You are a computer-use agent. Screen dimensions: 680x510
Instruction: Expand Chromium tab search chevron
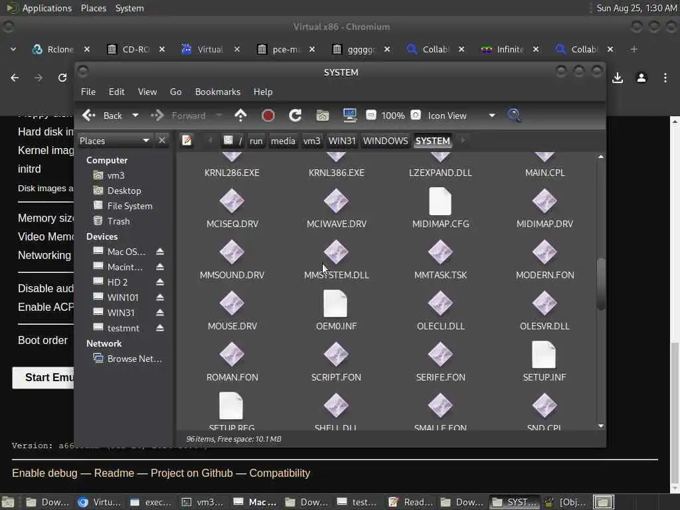coord(13,49)
